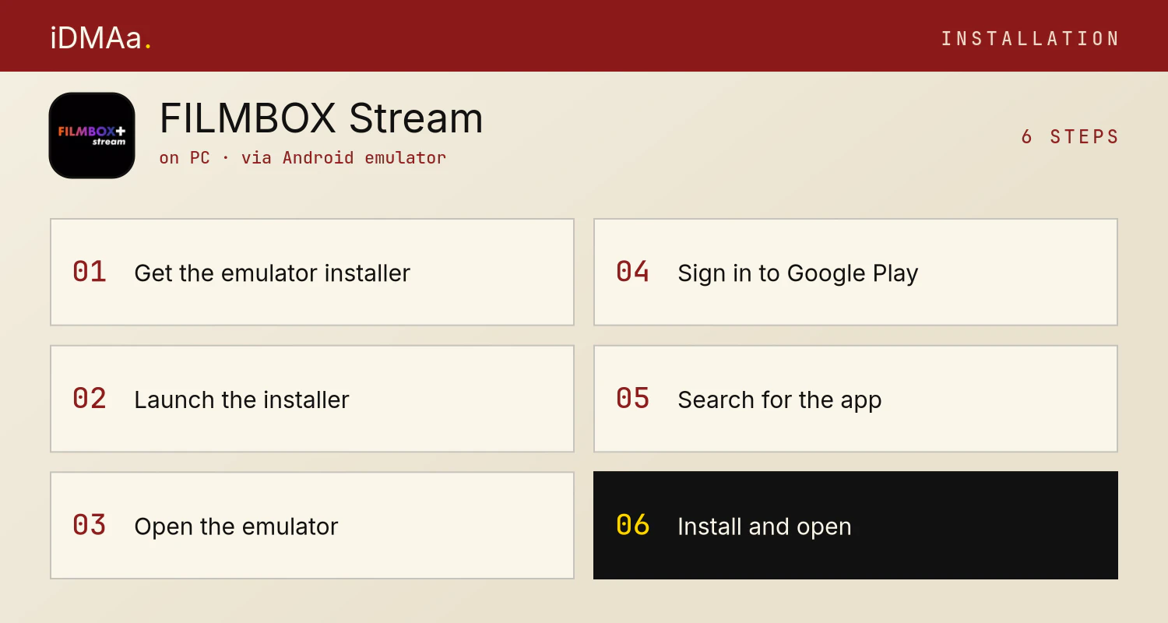Click highlighted step 06 Install and open
Image resolution: width=1168 pixels, height=623 pixels.
pos(856,526)
